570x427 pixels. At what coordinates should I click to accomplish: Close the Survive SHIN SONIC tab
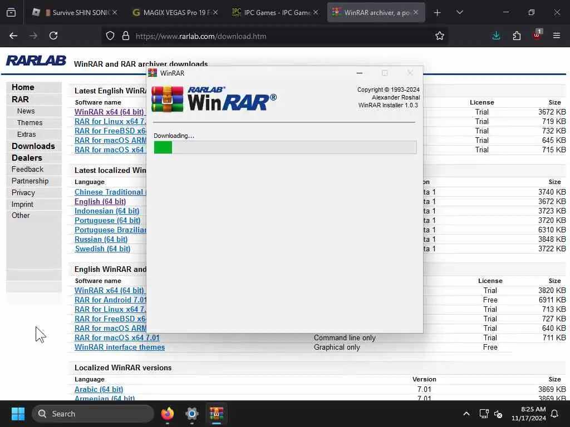point(115,12)
